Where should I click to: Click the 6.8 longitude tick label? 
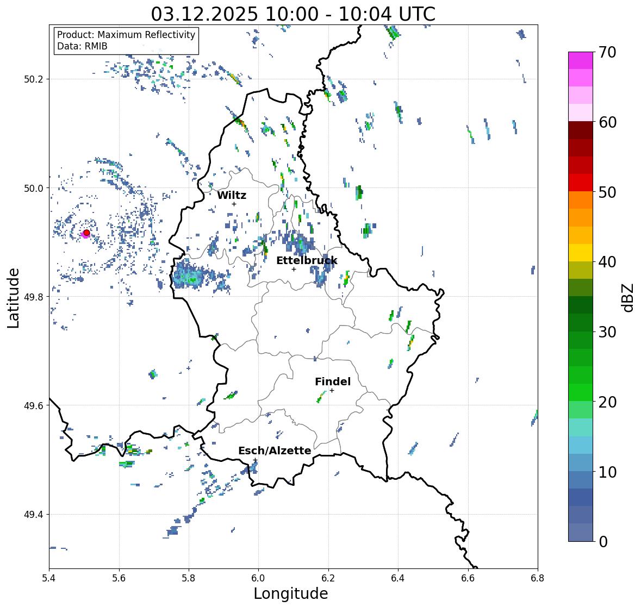tap(538, 578)
